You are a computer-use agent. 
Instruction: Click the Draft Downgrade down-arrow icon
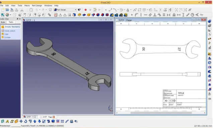40,121
